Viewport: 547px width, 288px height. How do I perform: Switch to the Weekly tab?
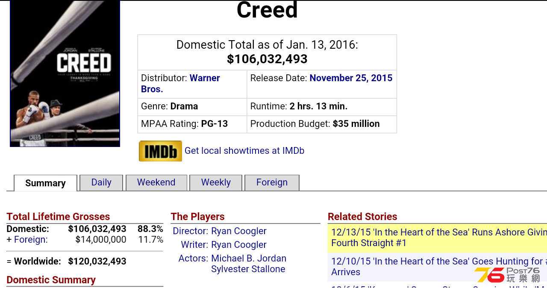tap(216, 182)
